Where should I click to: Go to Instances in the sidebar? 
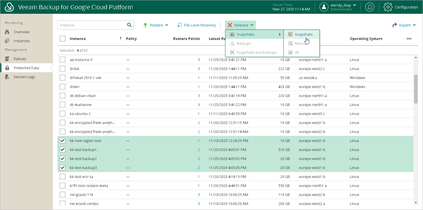(x=21, y=41)
